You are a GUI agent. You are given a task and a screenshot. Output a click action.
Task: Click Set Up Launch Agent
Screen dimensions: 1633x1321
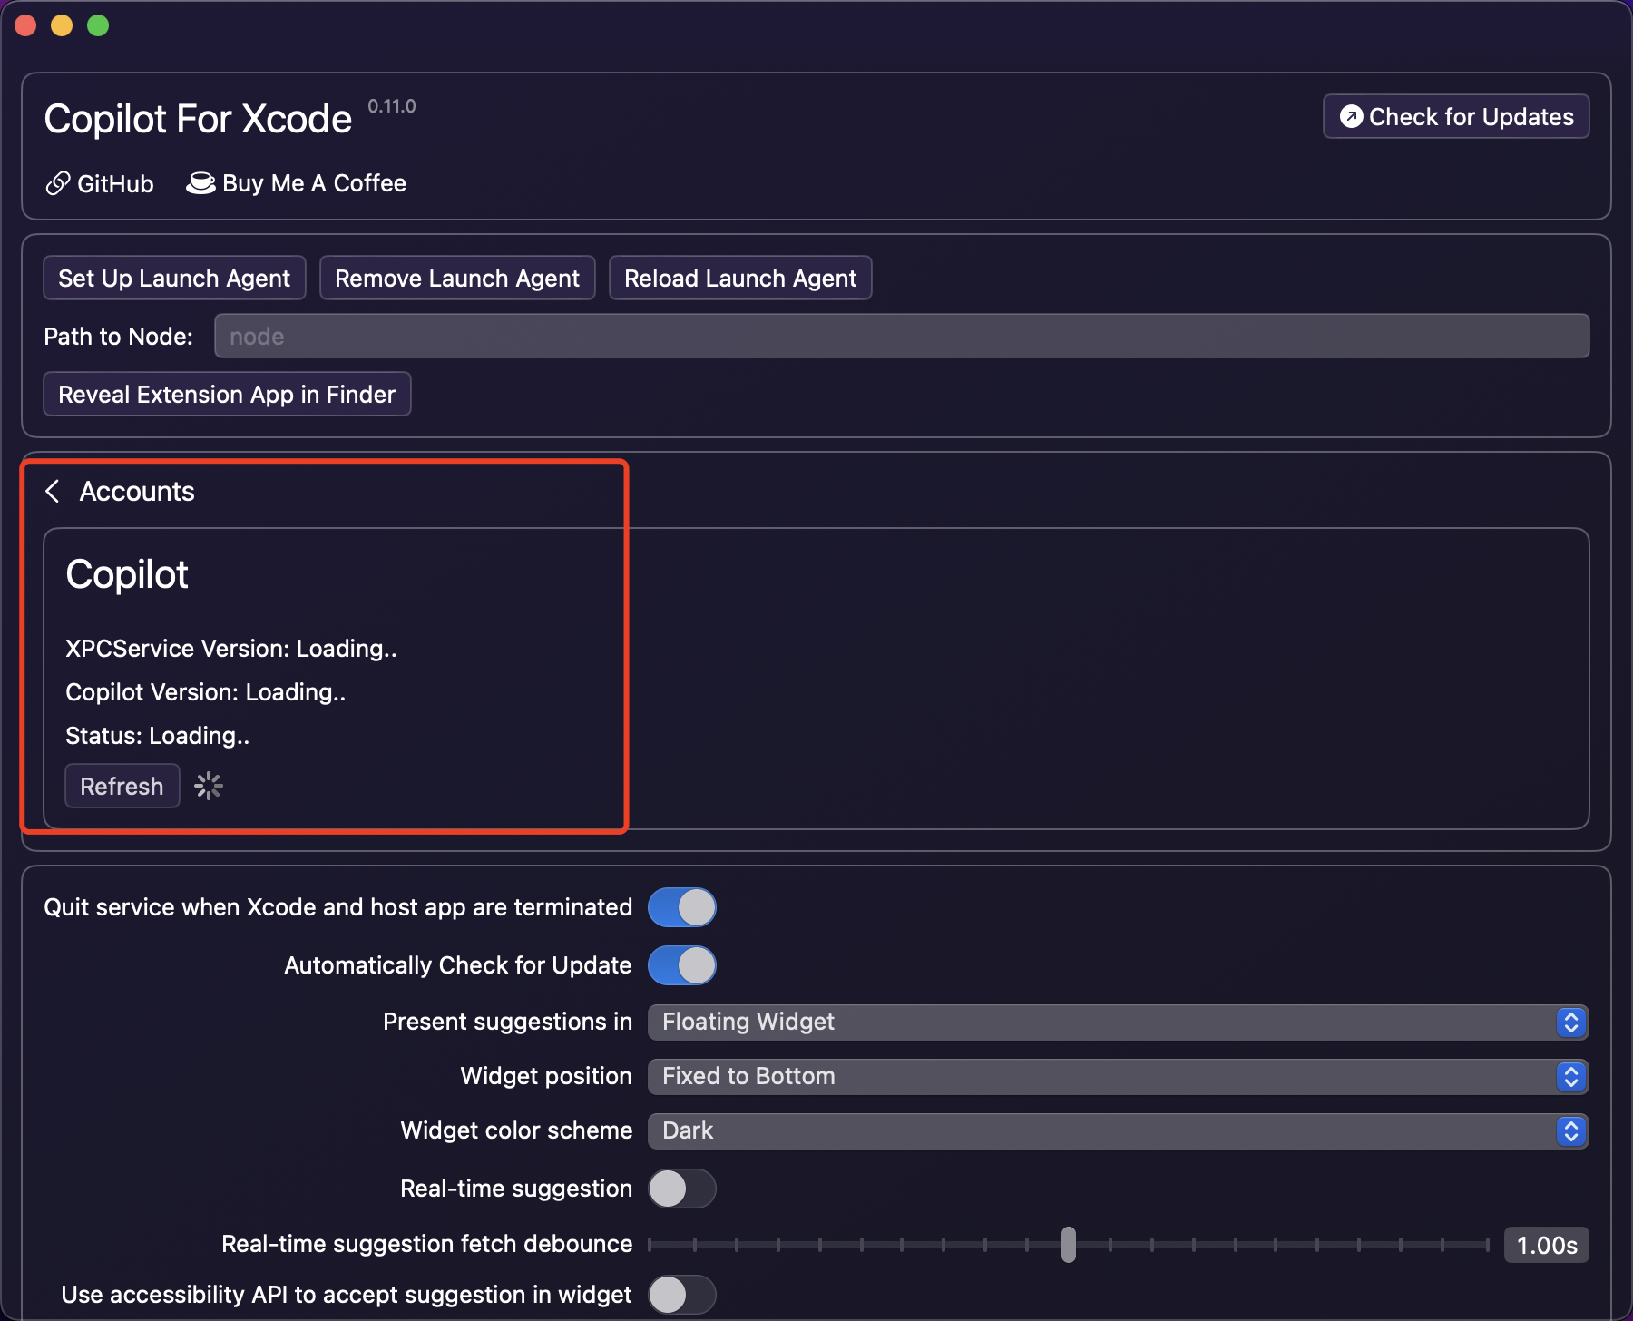tap(174, 278)
